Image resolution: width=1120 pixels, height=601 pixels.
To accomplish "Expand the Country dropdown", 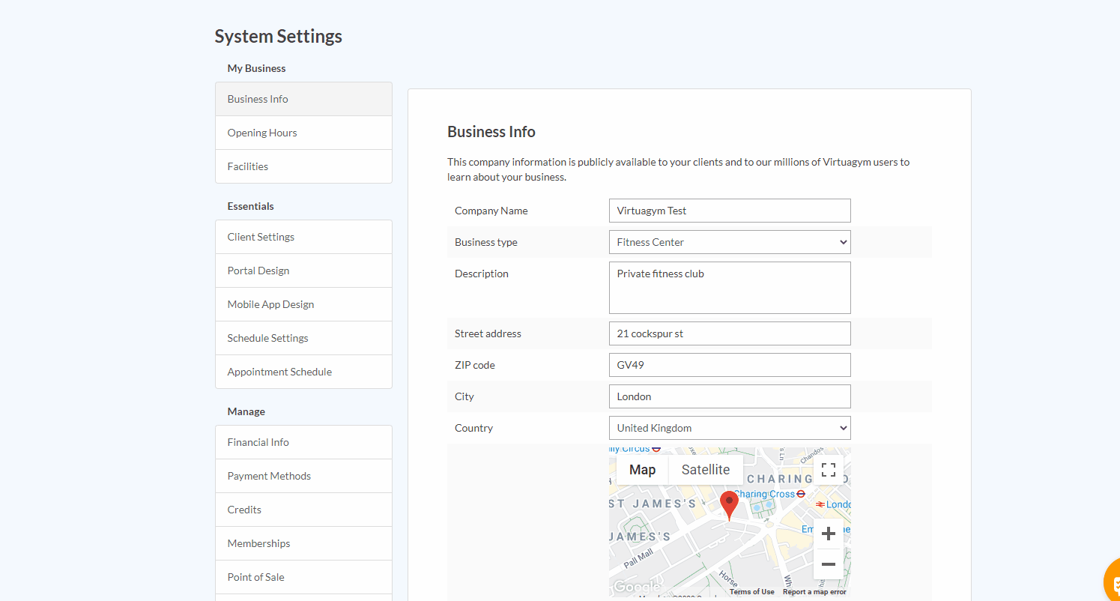I will pyautogui.click(x=730, y=428).
